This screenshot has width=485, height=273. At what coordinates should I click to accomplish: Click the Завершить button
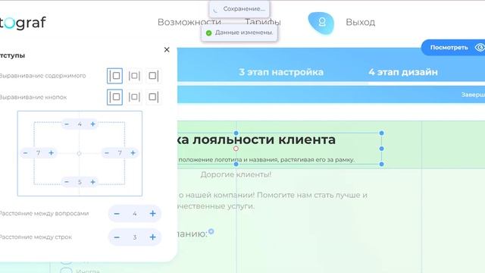[473, 95]
